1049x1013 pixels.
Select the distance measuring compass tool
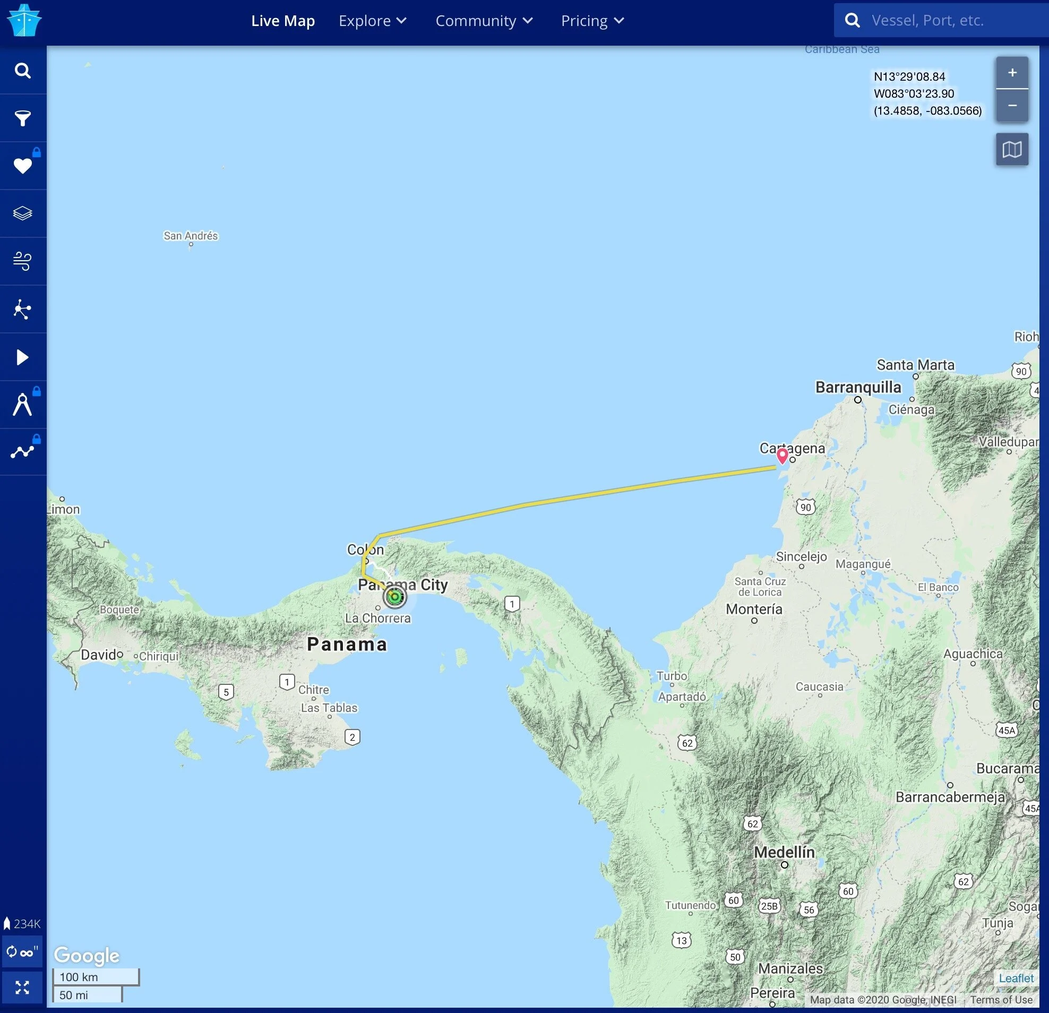tap(22, 405)
